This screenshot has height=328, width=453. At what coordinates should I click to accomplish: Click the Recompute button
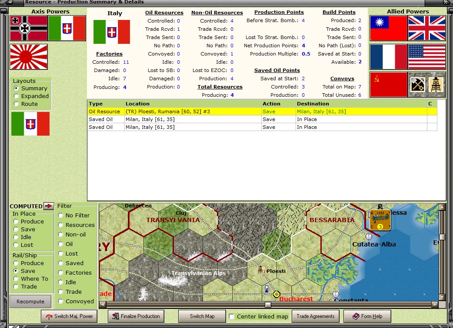30,302
